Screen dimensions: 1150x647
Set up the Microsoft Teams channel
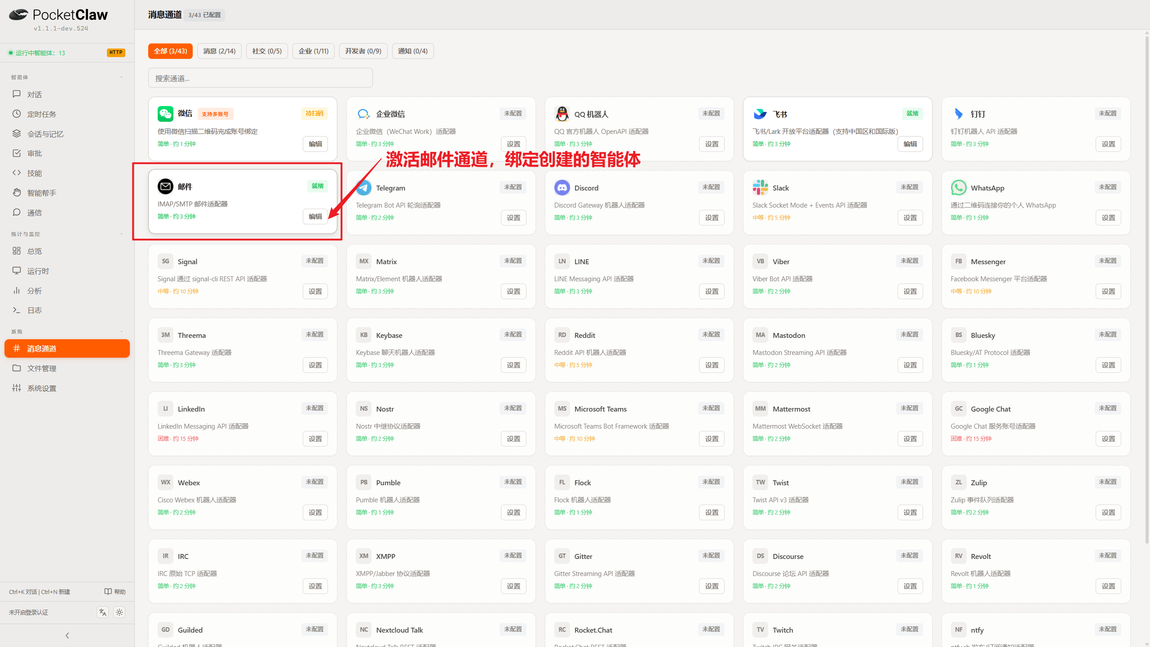click(712, 439)
